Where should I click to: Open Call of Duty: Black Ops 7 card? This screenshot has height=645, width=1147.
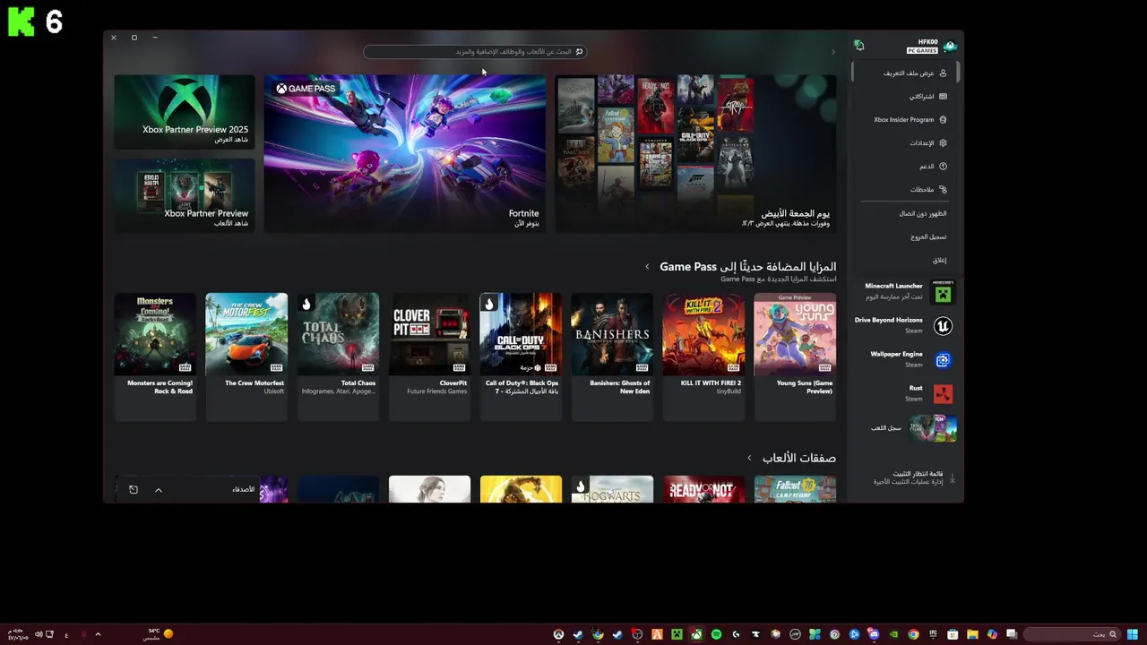point(521,356)
